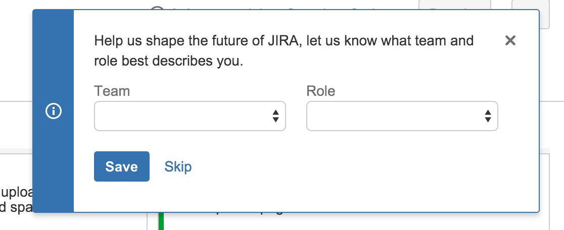Viewport: 564px width, 230px height.
Task: Click the cut-off "uploa" text on the left
Action: click(17, 193)
